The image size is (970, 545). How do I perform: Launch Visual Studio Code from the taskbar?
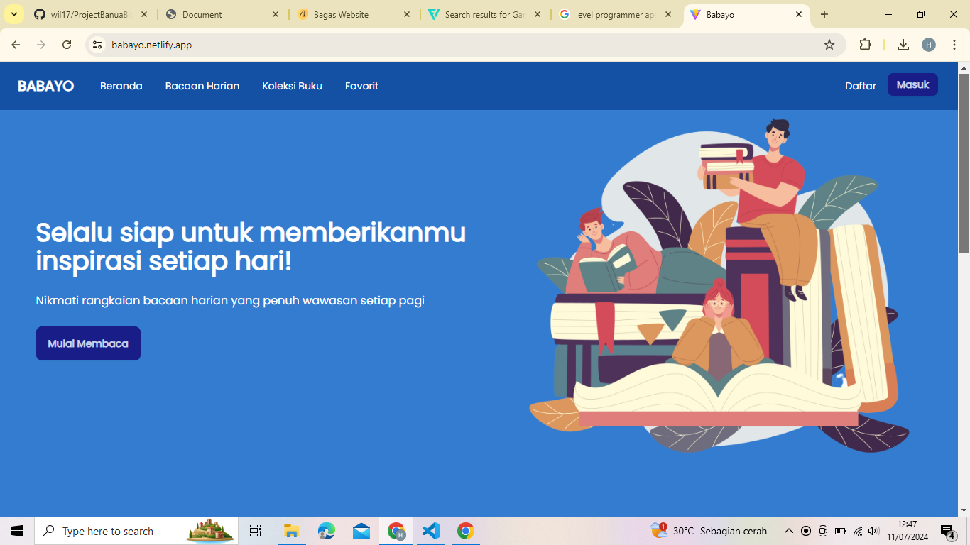tap(430, 531)
